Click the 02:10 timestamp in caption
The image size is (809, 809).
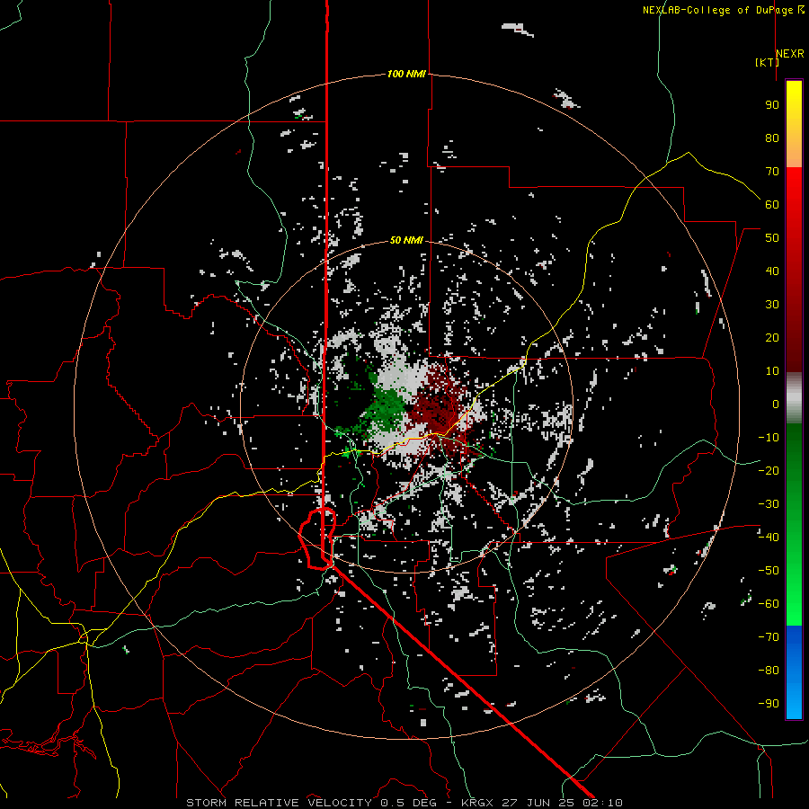(x=602, y=803)
